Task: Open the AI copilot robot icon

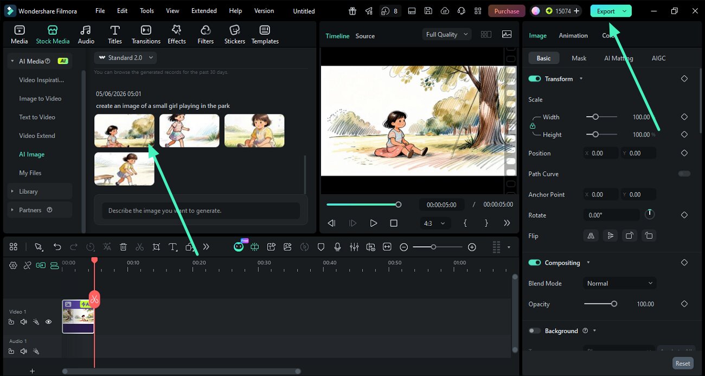Action: tap(239, 247)
